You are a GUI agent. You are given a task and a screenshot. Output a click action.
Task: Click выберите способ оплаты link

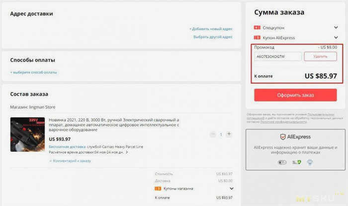(x=33, y=73)
